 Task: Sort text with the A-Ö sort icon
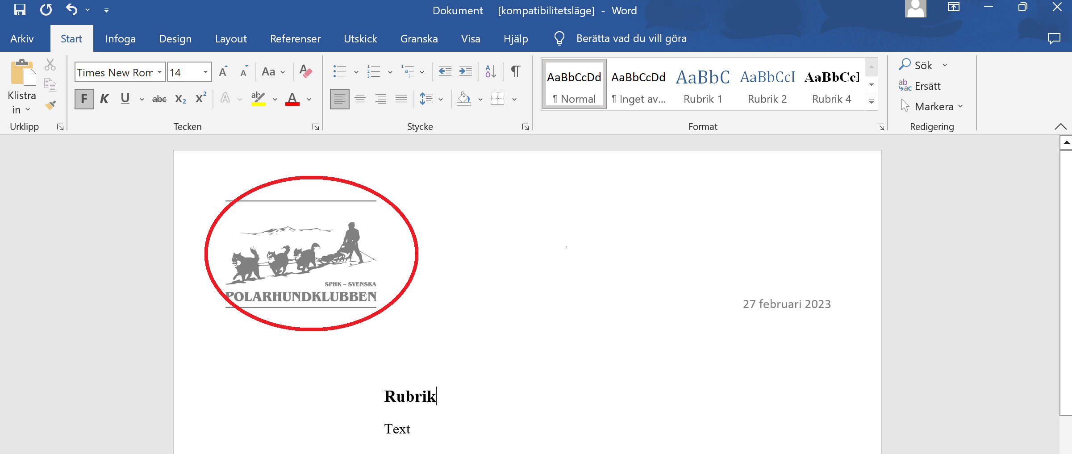pos(490,71)
